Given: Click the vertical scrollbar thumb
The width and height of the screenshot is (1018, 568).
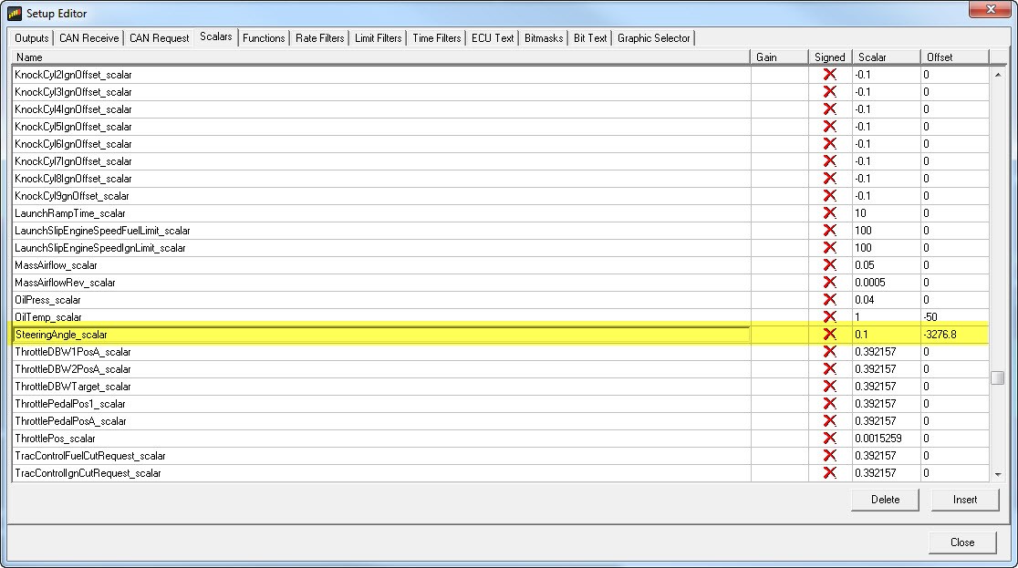Looking at the screenshot, I should coord(998,377).
